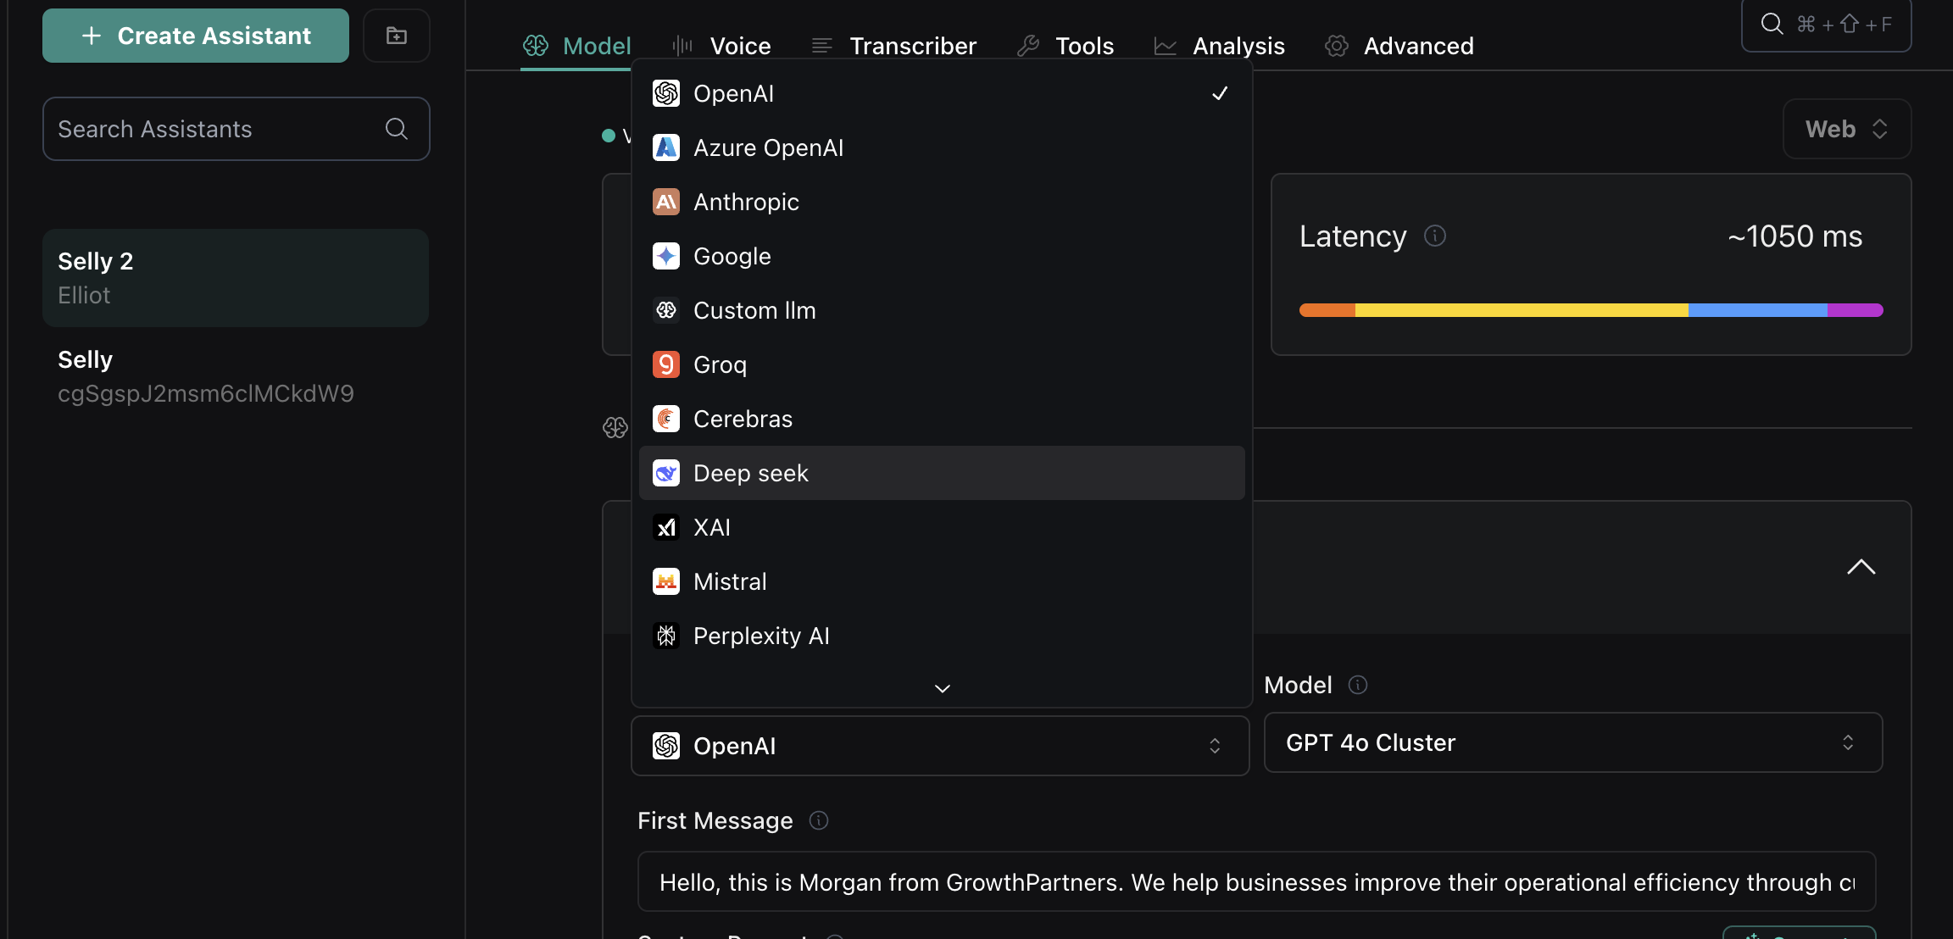The image size is (1953, 939).
Task: Click the folder icon next to Create Assistant
Action: tap(396, 35)
